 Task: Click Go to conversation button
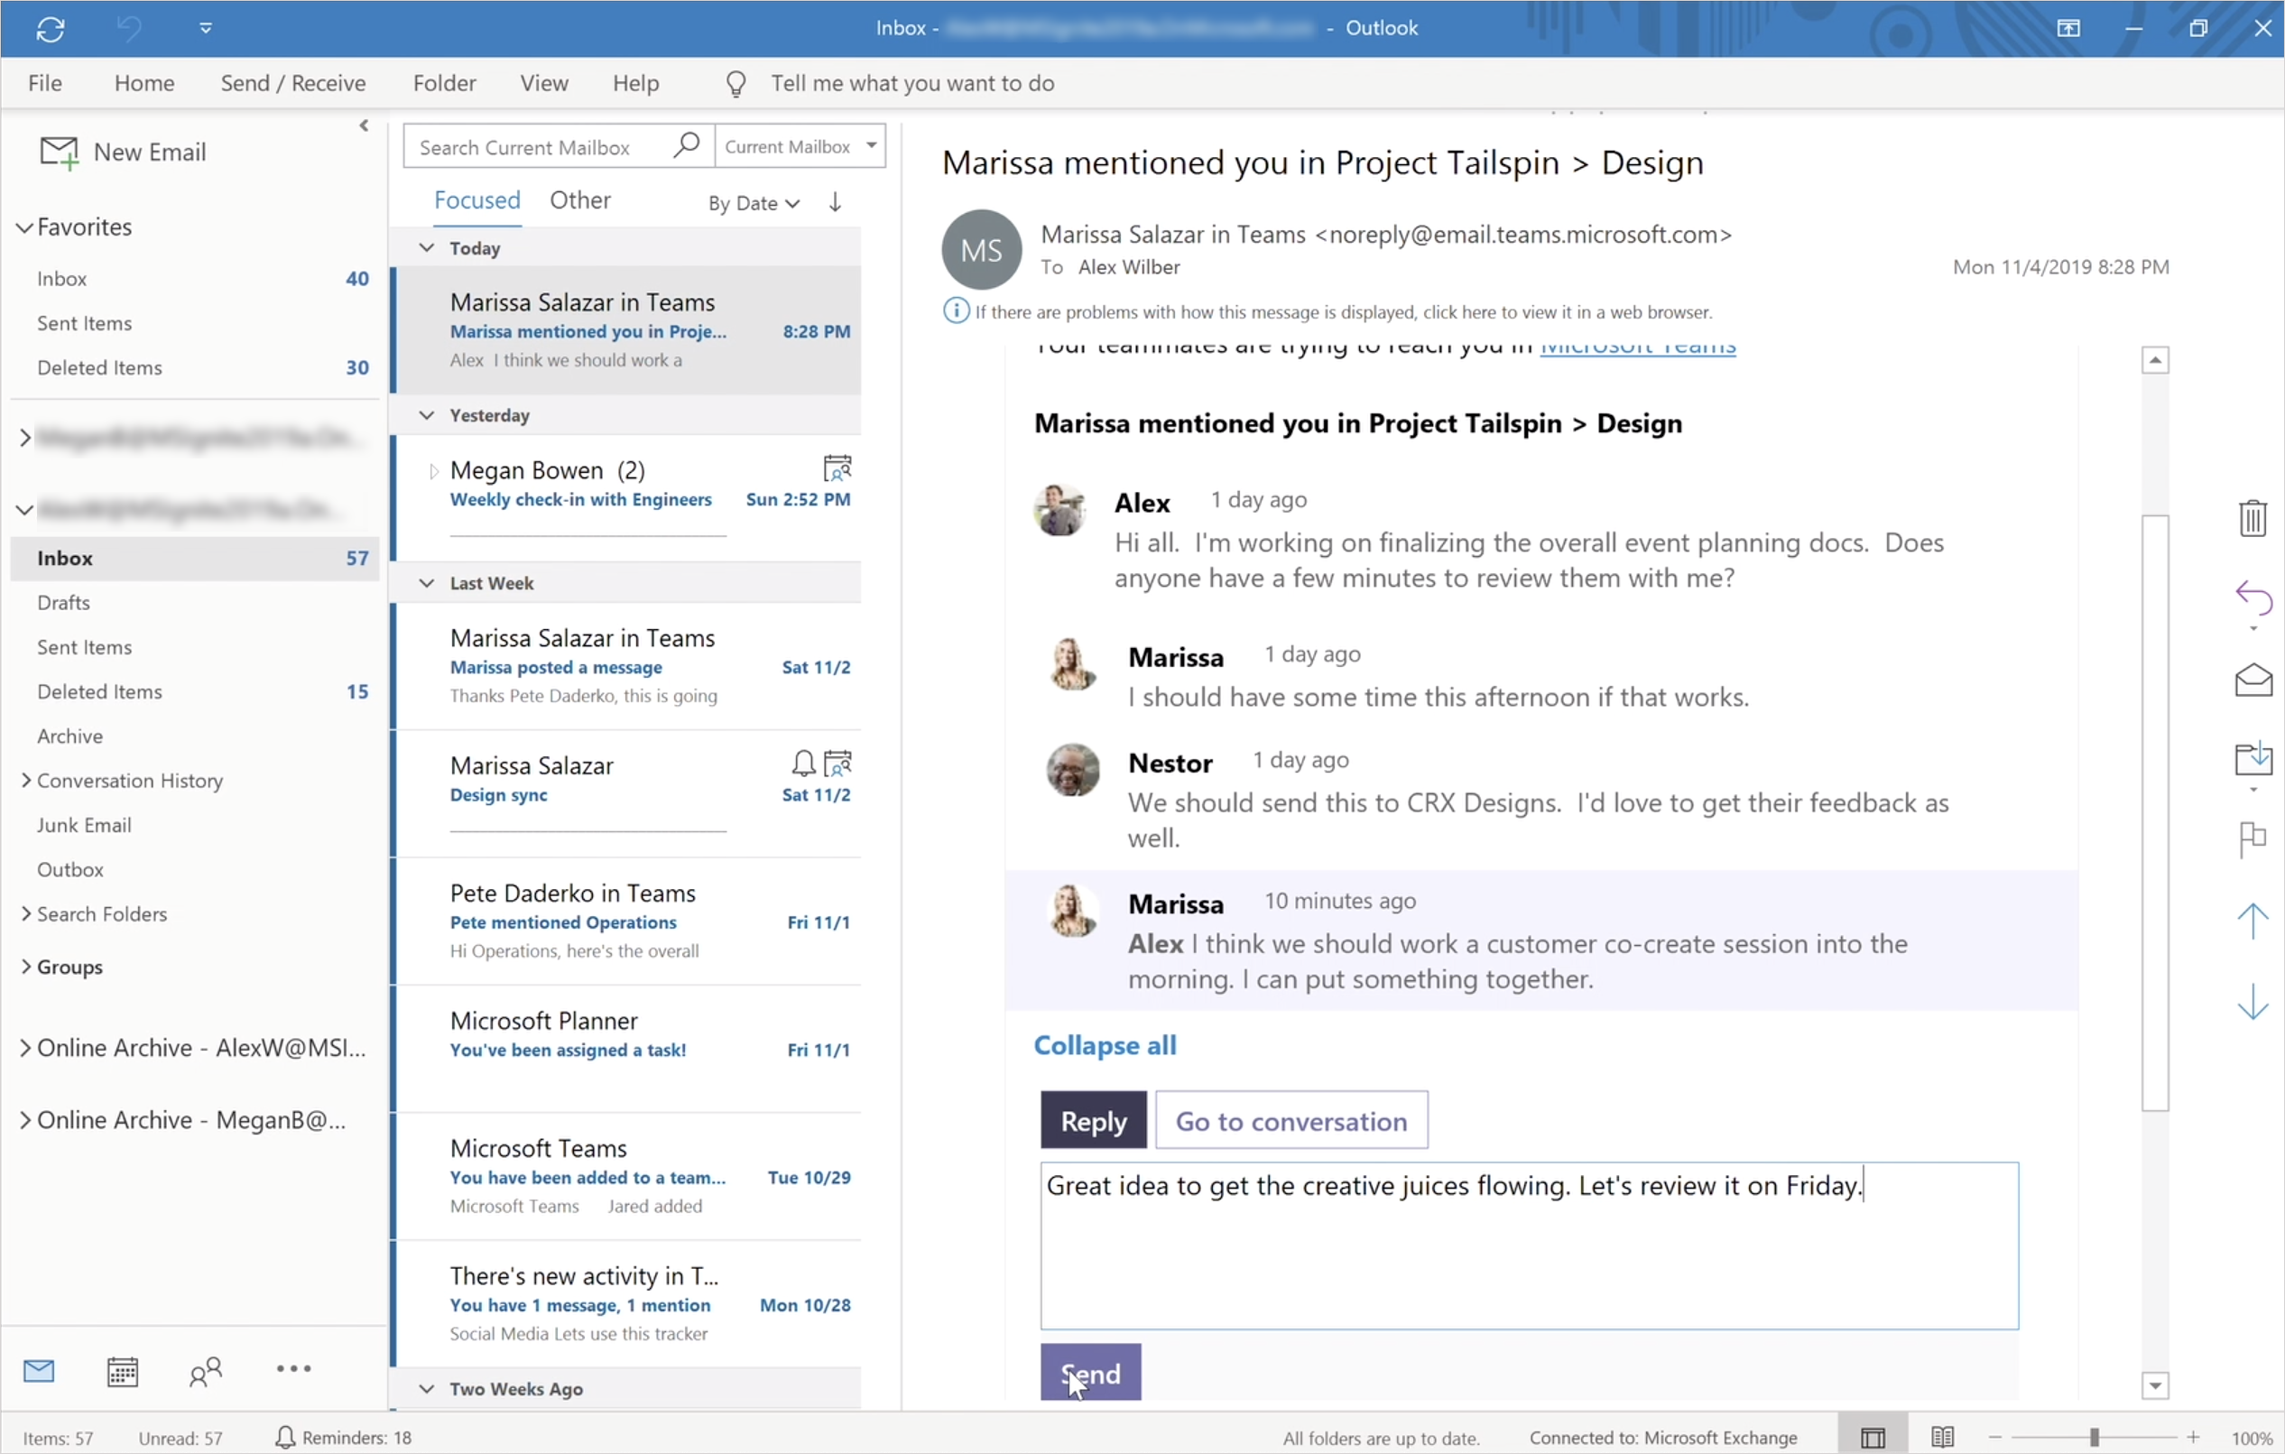coord(1291,1121)
